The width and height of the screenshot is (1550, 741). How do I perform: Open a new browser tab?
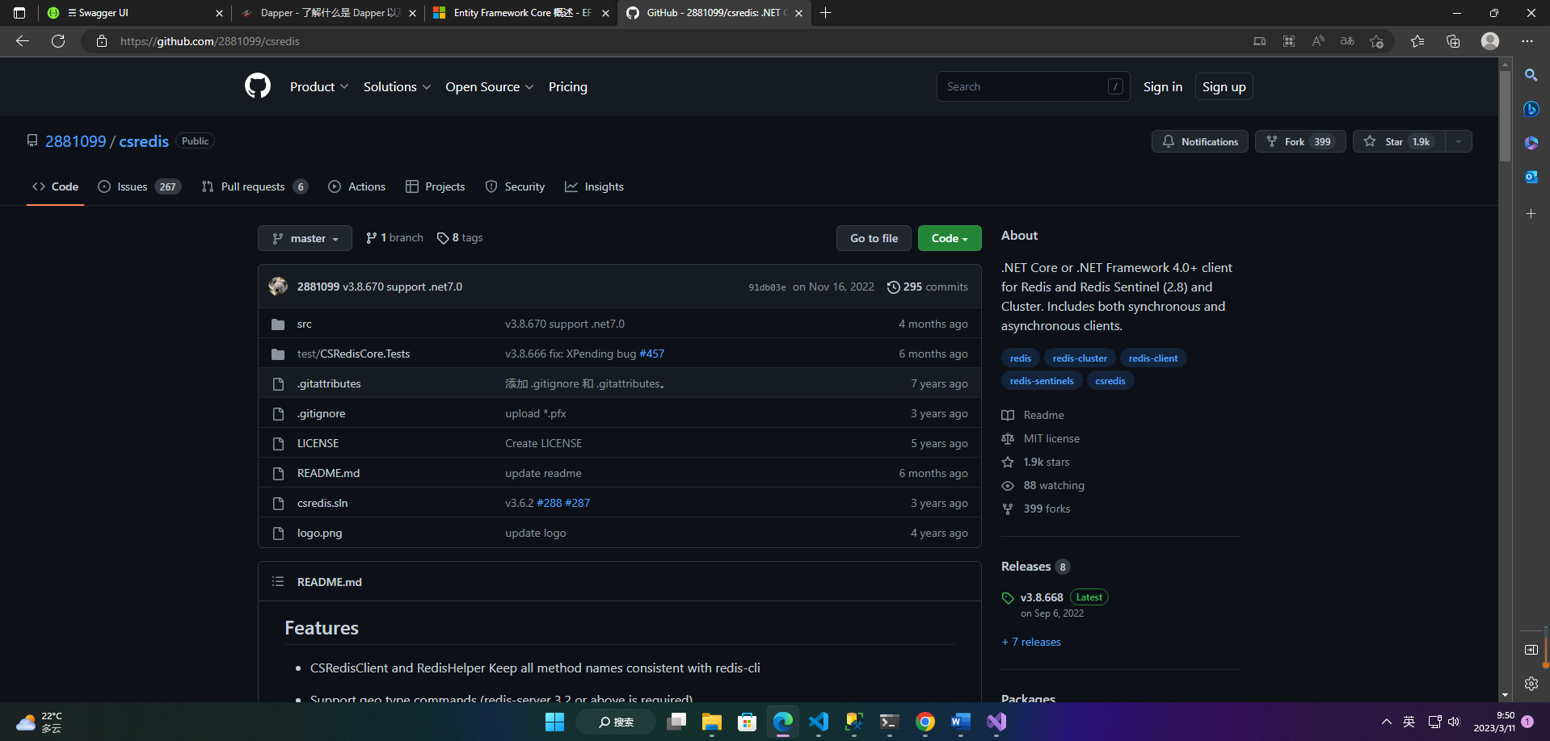click(x=825, y=13)
